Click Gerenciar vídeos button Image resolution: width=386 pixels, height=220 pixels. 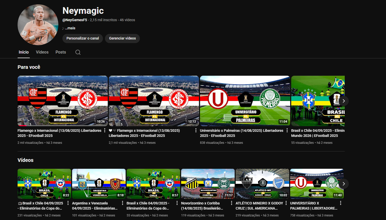click(x=122, y=38)
